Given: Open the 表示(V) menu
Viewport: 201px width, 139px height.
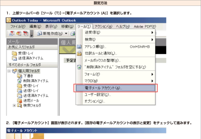Looking at the screenshot, I should [x=51, y=26].
